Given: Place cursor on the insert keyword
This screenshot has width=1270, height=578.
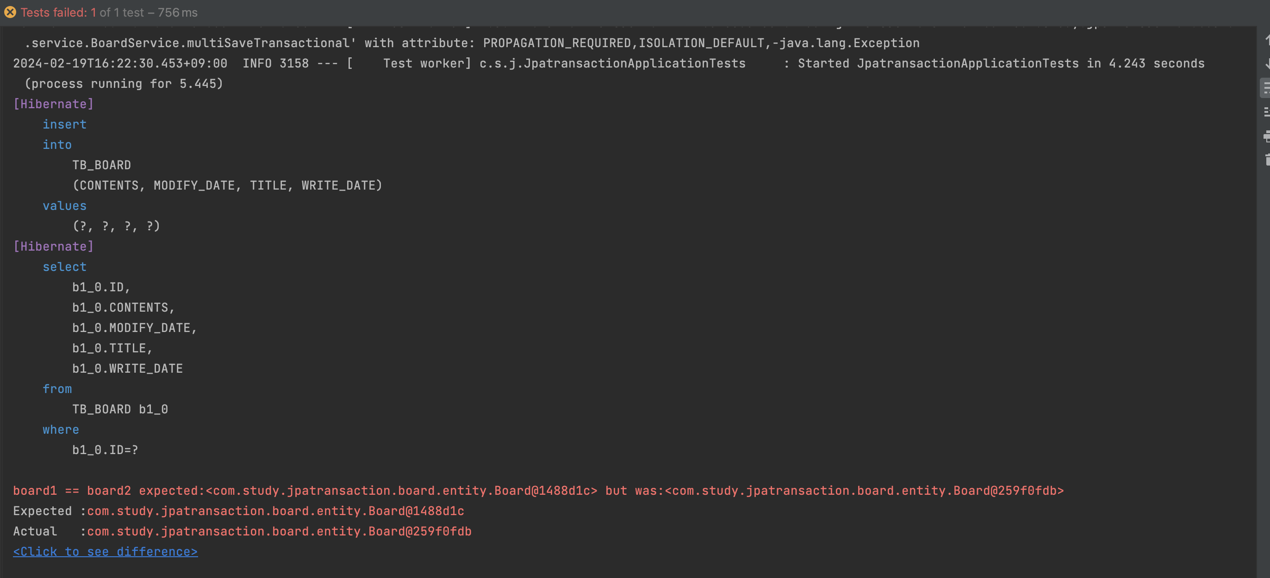Looking at the screenshot, I should [65, 124].
